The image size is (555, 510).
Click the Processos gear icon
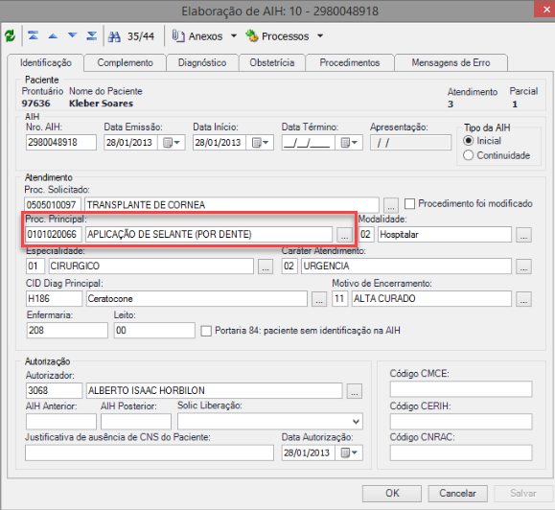(252, 35)
